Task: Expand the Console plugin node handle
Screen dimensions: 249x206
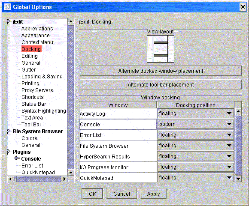Action: coord(17,158)
